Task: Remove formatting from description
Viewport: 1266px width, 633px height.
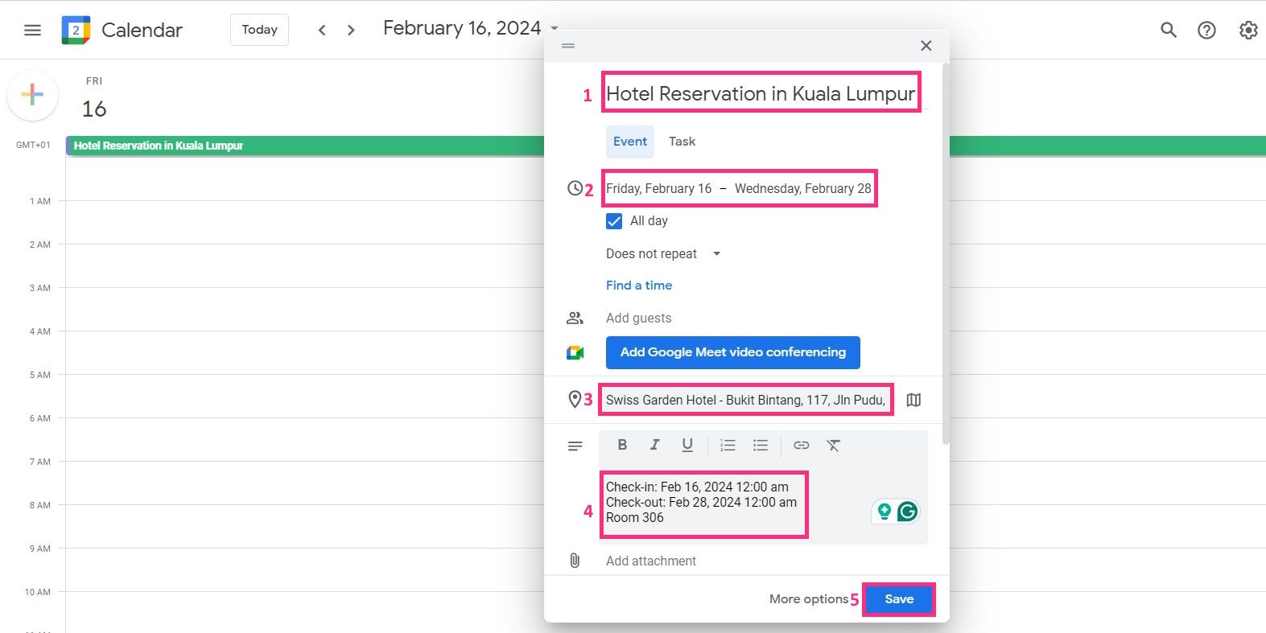Action: 834,445
